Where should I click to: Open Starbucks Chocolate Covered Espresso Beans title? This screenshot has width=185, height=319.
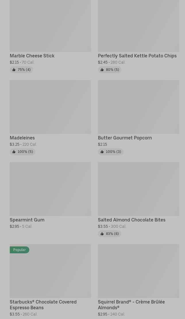click(43, 305)
